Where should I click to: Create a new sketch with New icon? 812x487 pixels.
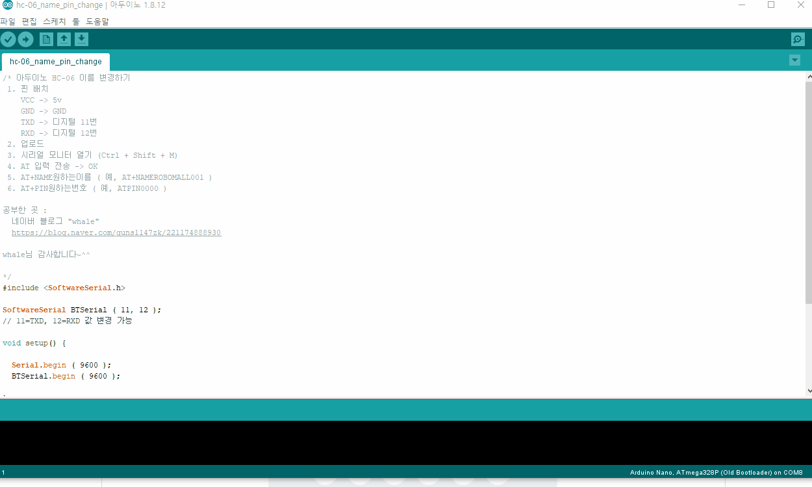coord(47,40)
